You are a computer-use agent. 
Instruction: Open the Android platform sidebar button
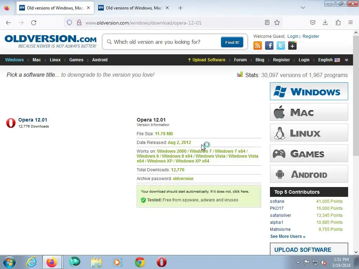[309, 174]
